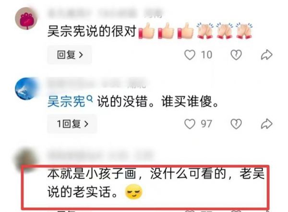Screen dimensions: 288x212
Task: Open the blurred third commenter's avatar
Action: pyautogui.click(x=26, y=160)
